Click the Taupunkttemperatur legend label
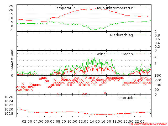The height and width of the screenshot is (126, 168). coord(114,8)
